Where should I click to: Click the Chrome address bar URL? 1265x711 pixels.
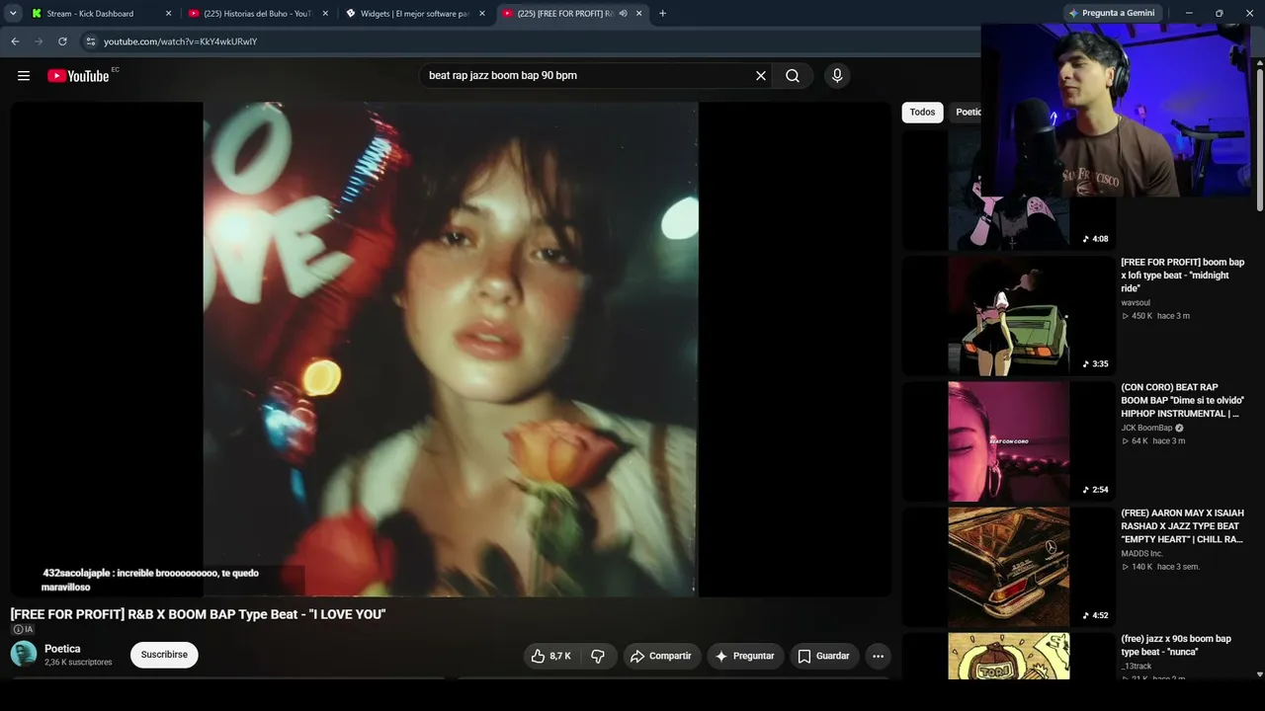pos(181,41)
